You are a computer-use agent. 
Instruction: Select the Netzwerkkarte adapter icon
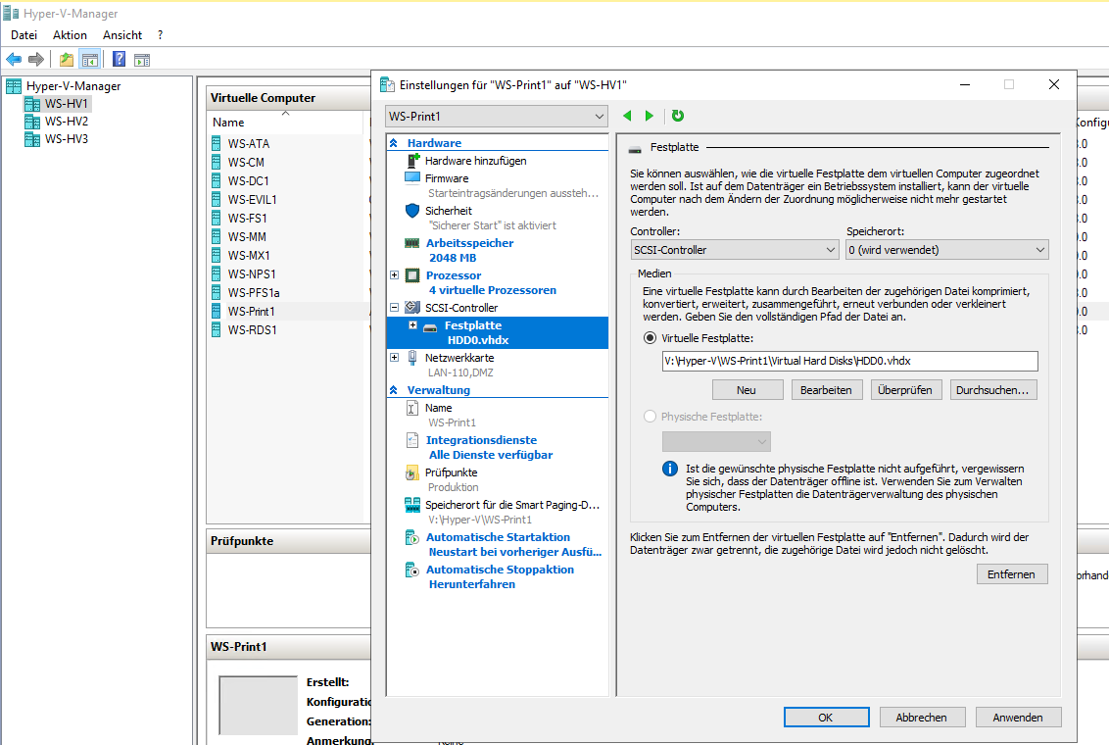[412, 358]
